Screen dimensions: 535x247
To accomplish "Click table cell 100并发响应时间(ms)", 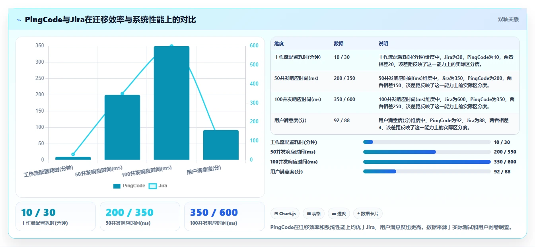I will [x=298, y=99].
